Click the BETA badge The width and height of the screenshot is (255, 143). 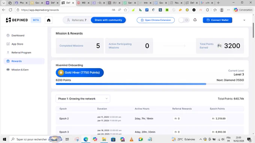coord(36,20)
